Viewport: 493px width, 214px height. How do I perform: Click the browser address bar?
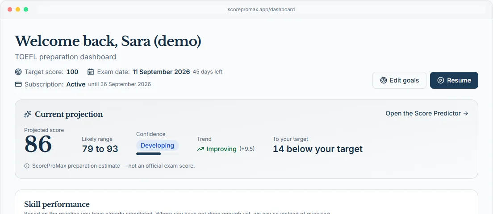point(261,9)
